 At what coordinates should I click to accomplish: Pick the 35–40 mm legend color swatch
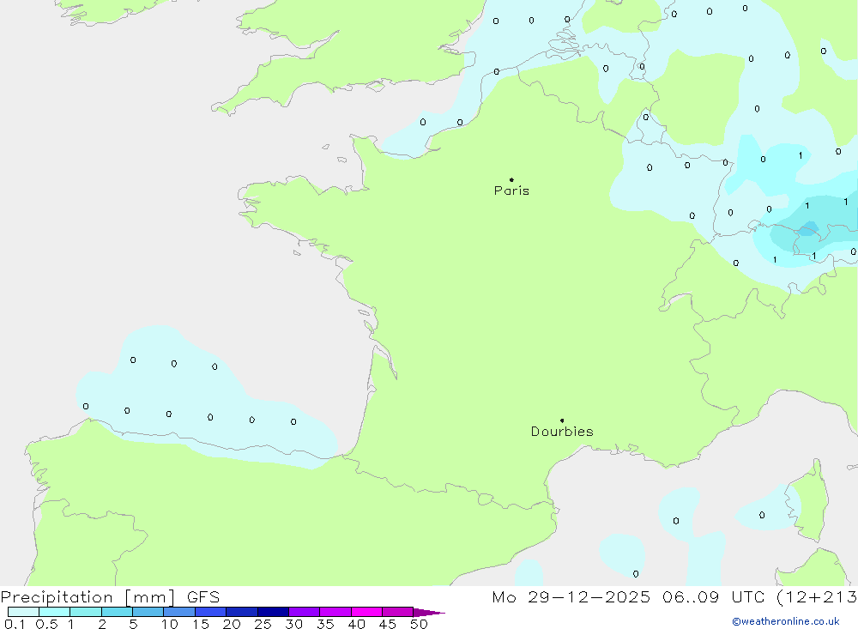point(335,612)
